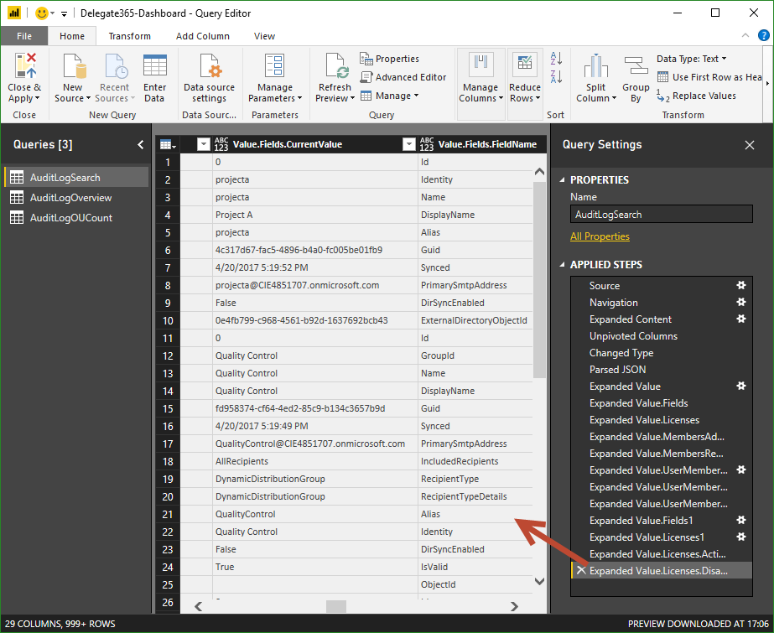Click the query Name input field
774x633 pixels.
tap(661, 215)
